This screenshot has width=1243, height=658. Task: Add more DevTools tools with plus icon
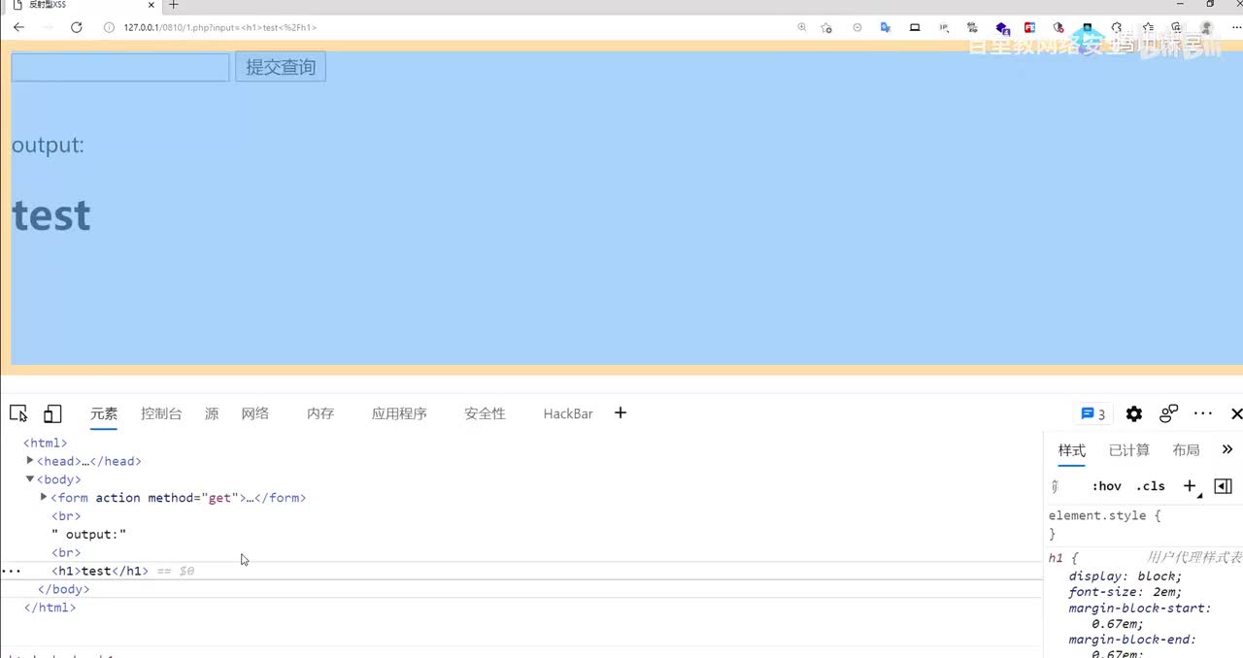(x=621, y=413)
